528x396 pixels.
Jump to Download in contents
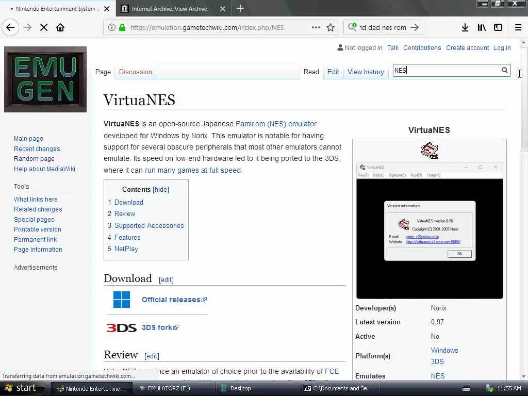pos(128,202)
